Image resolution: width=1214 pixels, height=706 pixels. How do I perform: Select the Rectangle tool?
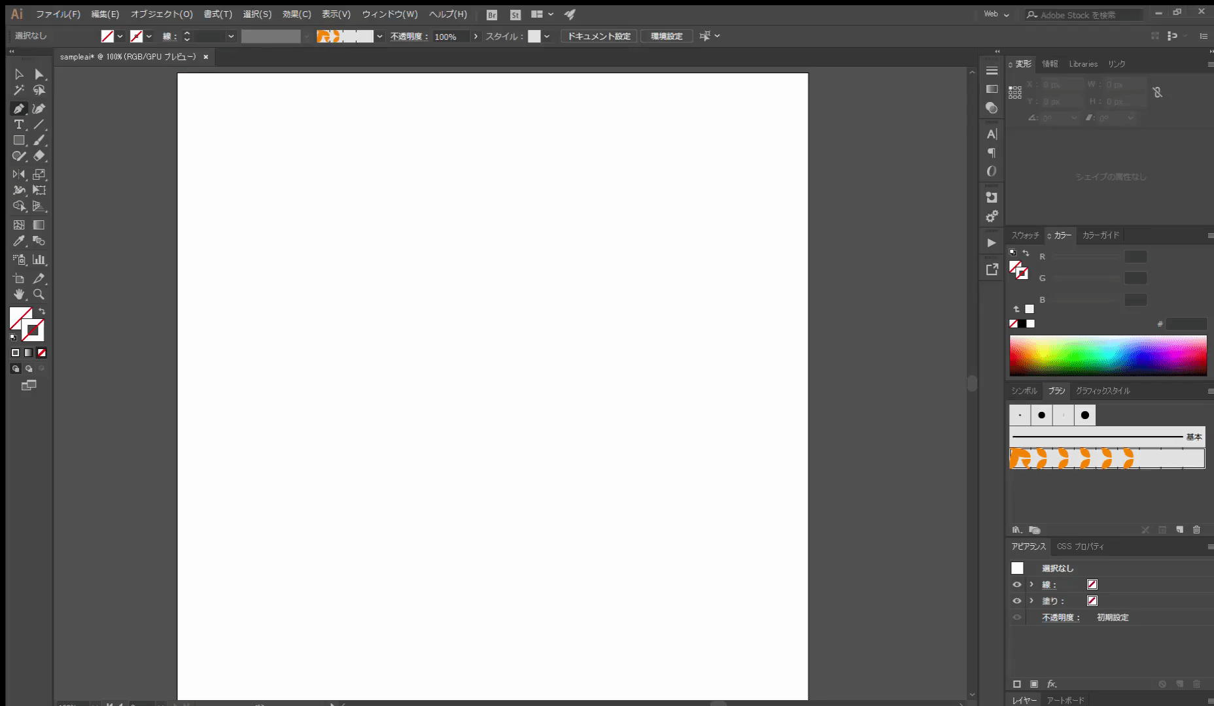click(18, 141)
